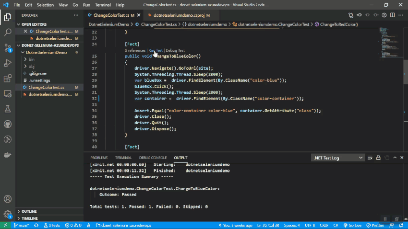
Task: Click the main branch in status bar
Action: [x=21, y=225]
